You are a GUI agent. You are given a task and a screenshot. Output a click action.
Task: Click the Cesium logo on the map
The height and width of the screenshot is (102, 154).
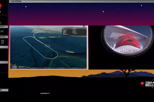tap(22, 67)
